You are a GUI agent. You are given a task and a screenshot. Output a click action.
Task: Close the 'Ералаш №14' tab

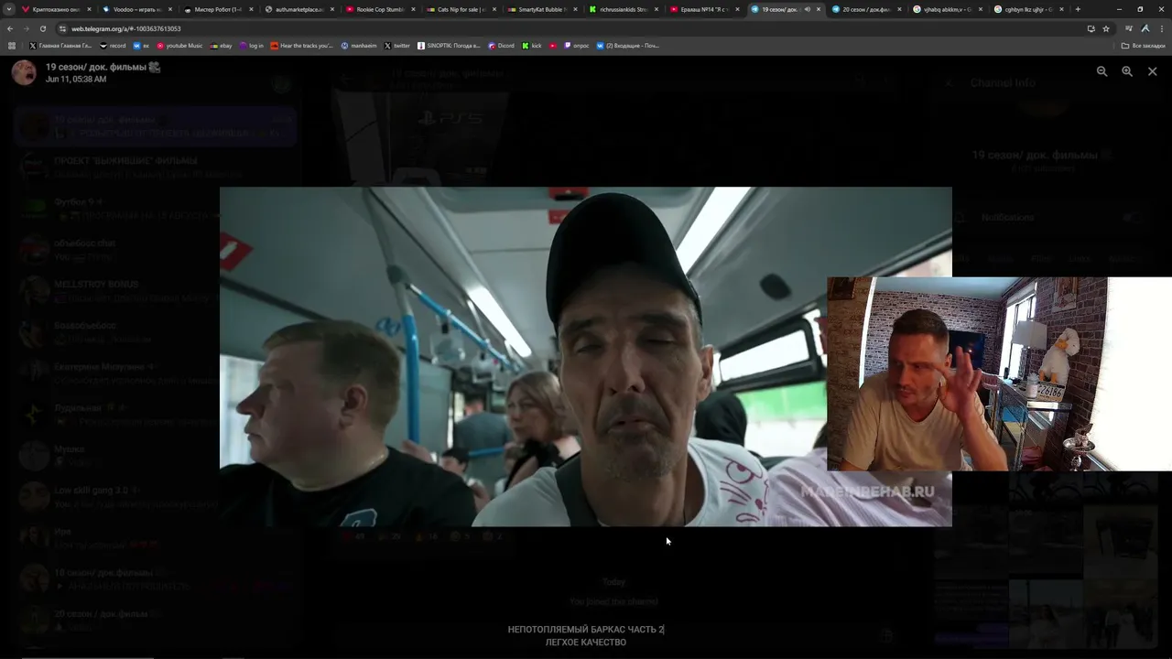[737, 9]
